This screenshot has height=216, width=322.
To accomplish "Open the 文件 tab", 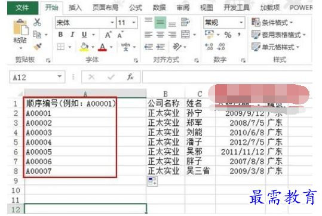I will [x=23, y=8].
